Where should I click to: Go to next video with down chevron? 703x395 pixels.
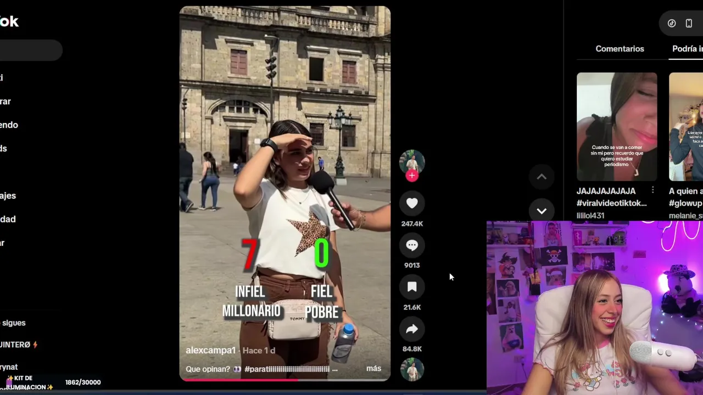(x=542, y=211)
